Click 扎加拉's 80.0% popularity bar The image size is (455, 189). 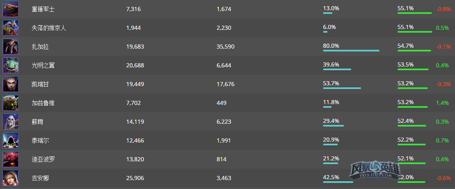click(351, 51)
